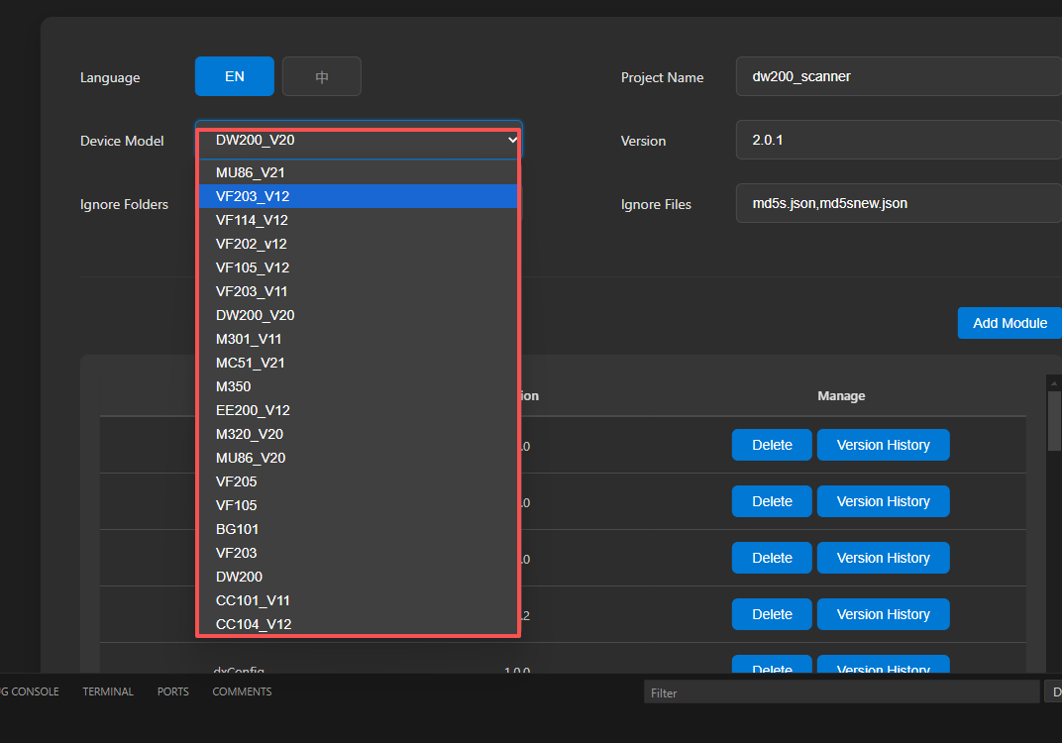The width and height of the screenshot is (1062, 743).
Task: Choose BG101 from the model list
Action: point(237,528)
